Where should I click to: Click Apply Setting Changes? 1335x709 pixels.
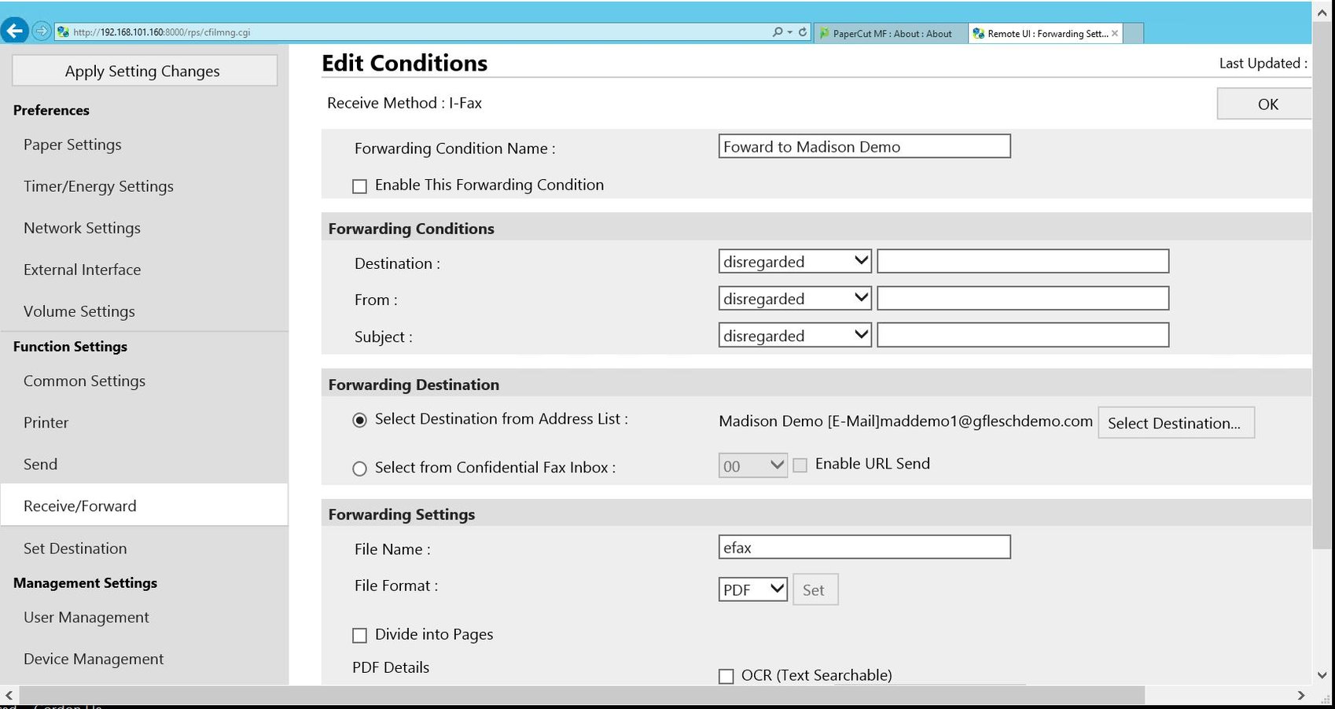coord(143,71)
